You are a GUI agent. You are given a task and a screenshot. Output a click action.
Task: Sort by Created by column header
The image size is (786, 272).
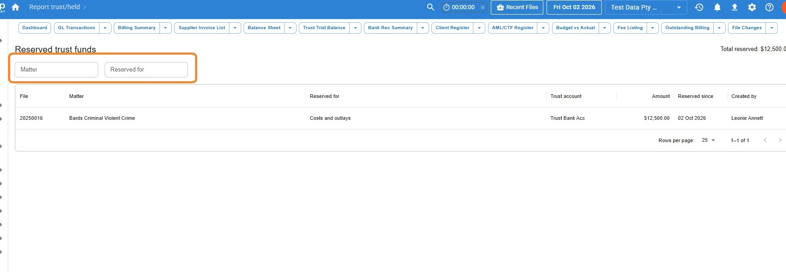pos(744,96)
